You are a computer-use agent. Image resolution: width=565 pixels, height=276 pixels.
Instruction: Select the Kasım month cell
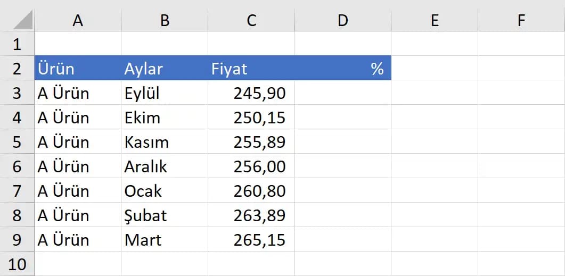[165, 142]
